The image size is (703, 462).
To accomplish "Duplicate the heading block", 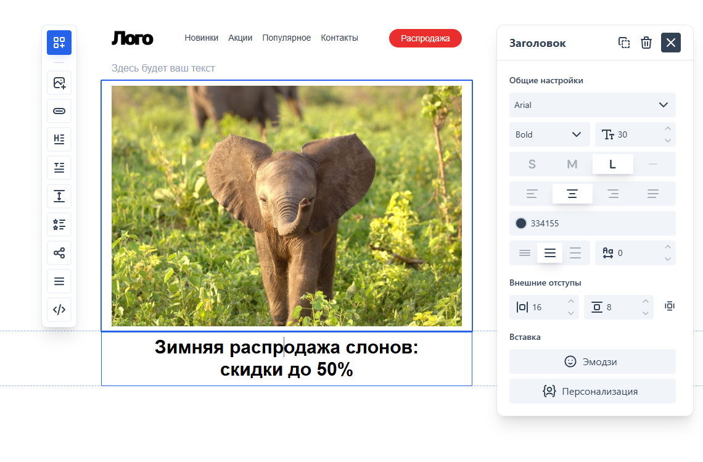I will pyautogui.click(x=624, y=43).
